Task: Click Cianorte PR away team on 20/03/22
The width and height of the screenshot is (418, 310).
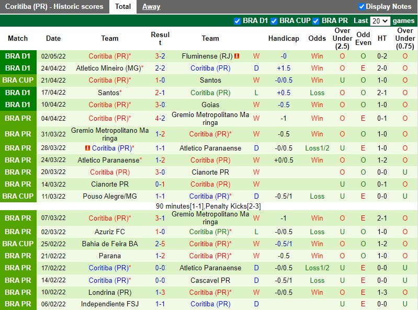Action: pyautogui.click(x=210, y=172)
